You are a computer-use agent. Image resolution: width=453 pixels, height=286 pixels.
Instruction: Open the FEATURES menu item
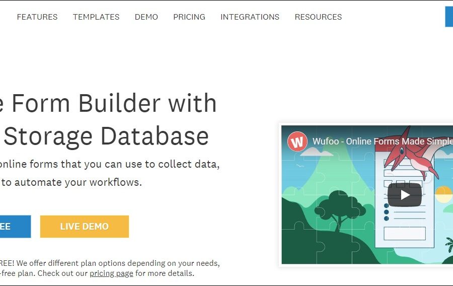[37, 17]
